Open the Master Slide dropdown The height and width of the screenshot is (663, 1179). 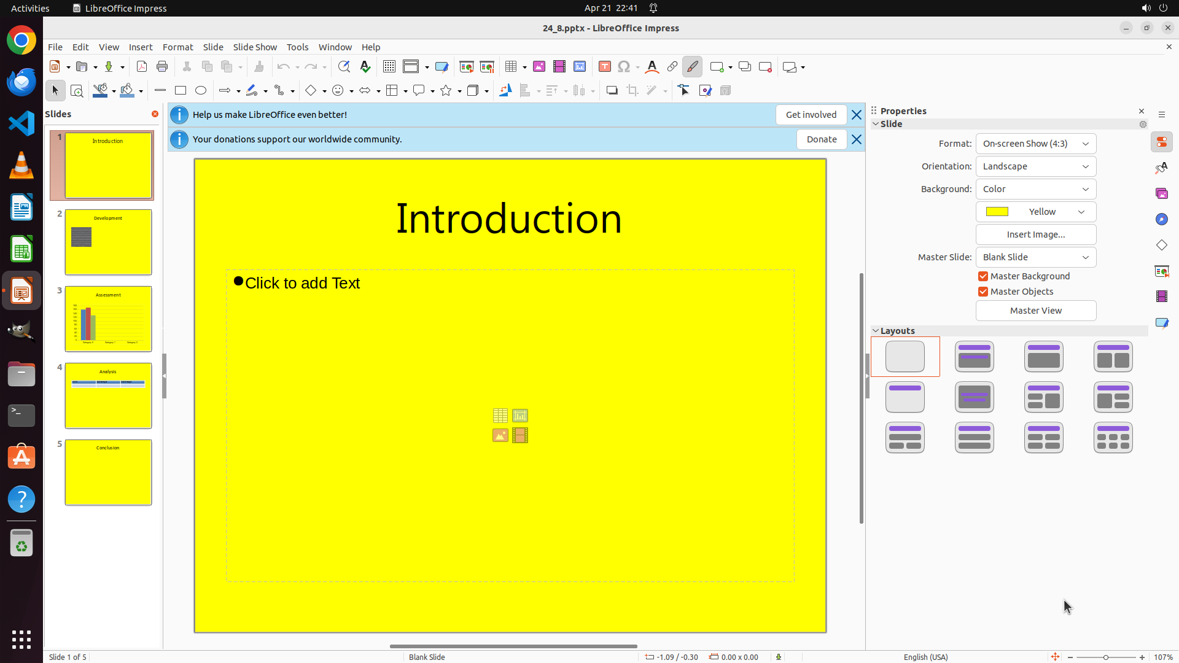[x=1036, y=257]
